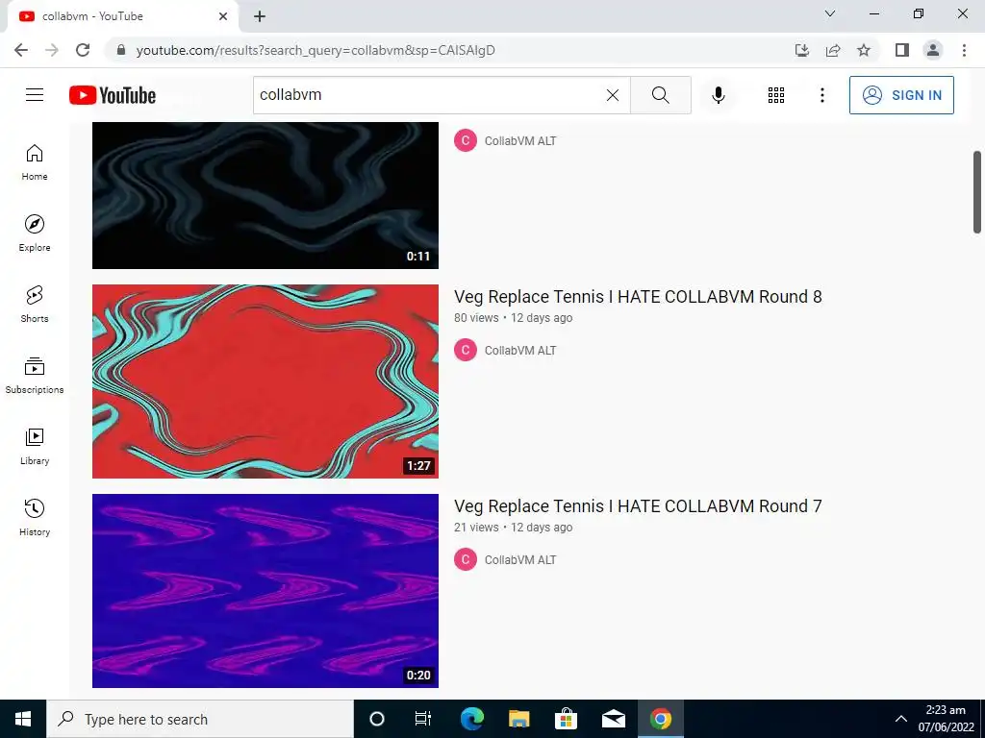Open the Round 8 video title
Screen dimensions: 985x738
[x=638, y=296]
